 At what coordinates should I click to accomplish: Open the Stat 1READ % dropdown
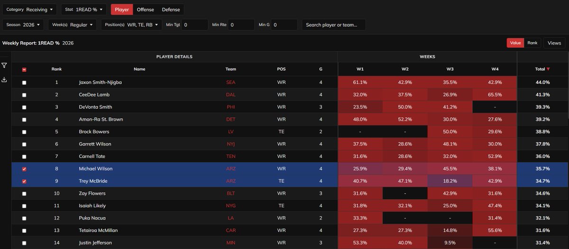pos(84,9)
